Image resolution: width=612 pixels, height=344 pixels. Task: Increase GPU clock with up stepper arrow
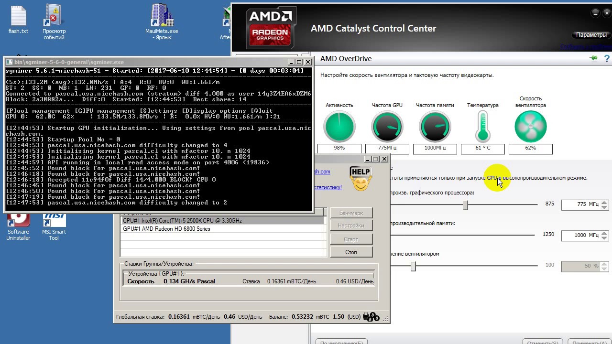(604, 202)
